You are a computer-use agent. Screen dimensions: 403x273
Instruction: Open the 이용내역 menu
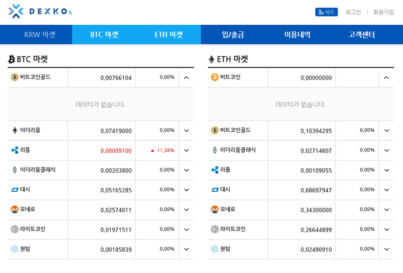298,35
